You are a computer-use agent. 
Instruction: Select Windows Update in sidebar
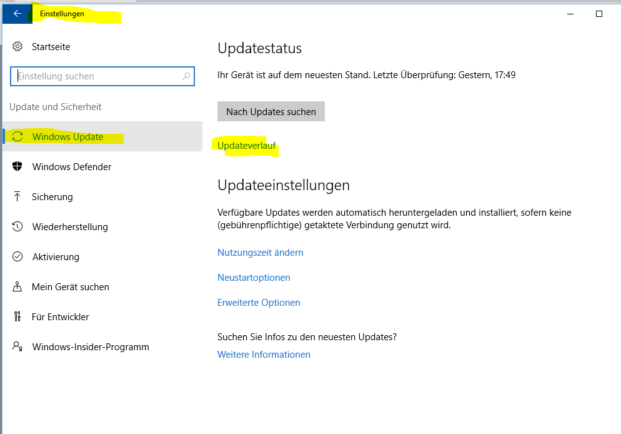(x=102, y=136)
